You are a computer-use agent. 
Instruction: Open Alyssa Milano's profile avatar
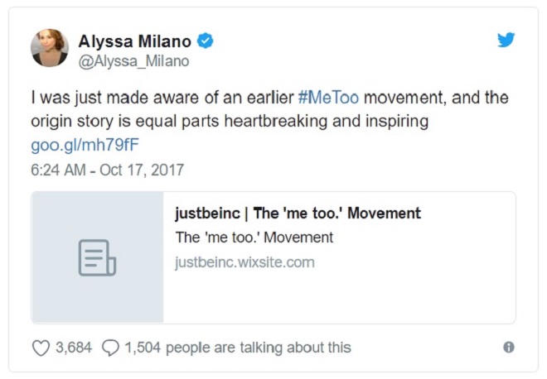tap(50, 48)
